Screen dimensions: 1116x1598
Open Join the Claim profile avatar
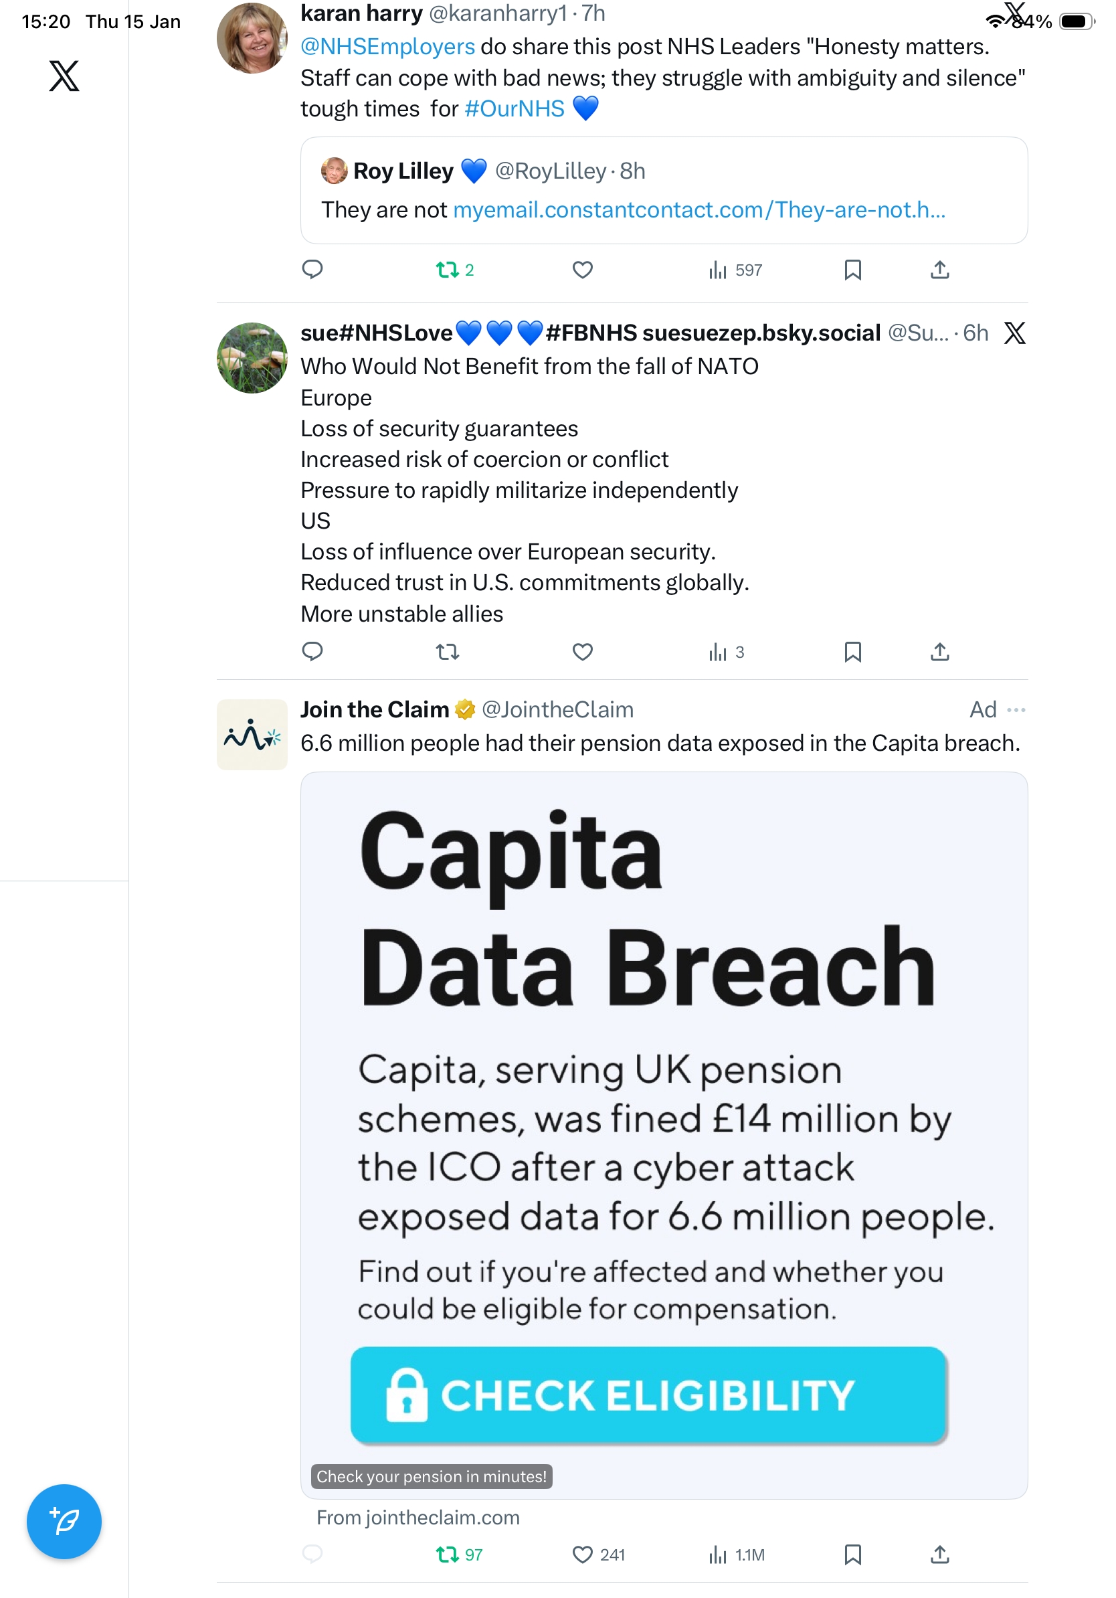[252, 734]
